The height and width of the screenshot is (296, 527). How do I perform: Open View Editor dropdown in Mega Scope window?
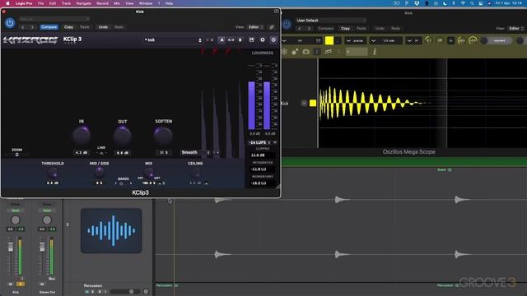point(516,29)
